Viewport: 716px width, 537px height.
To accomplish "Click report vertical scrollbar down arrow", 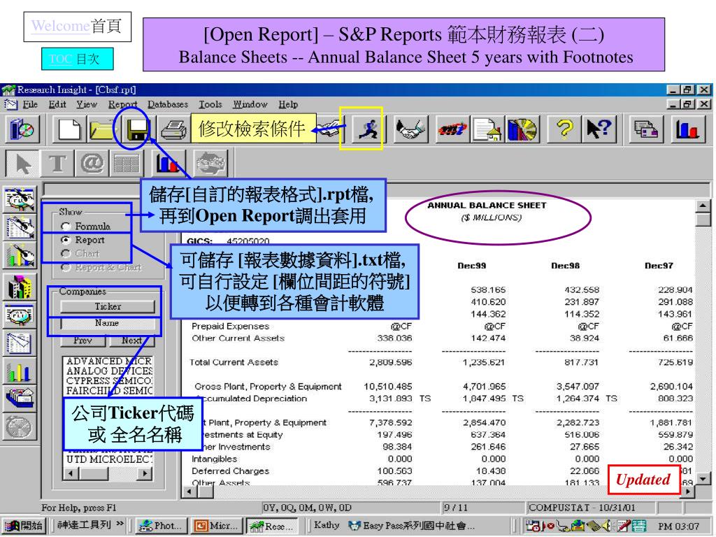I will pyautogui.click(x=703, y=478).
